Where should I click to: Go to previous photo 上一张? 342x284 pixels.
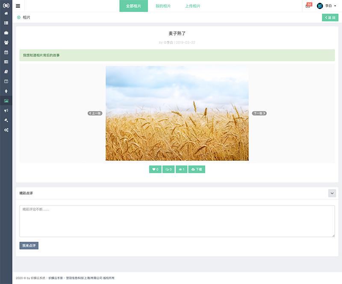(x=95, y=113)
